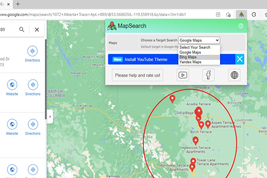Image resolution: width=267 pixels, height=178 pixels.
Task: Open the browser extensions puzzle icon
Action: pyautogui.click(x=254, y=15)
